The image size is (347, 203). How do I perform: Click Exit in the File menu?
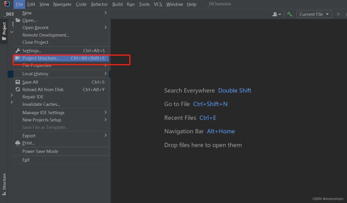[26, 160]
